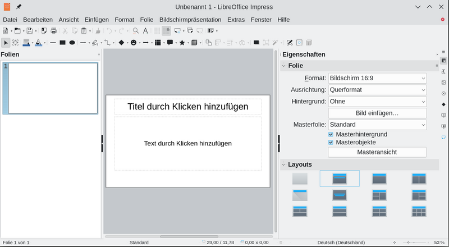
Task: Uncheck the Masterobjekte checkbox
Action: point(331,143)
